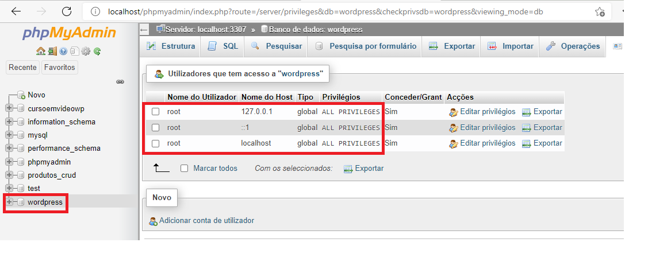Click the 'Editar privilégios' icon for the ::1 row
The height and width of the screenshot is (258, 652).
453,128
